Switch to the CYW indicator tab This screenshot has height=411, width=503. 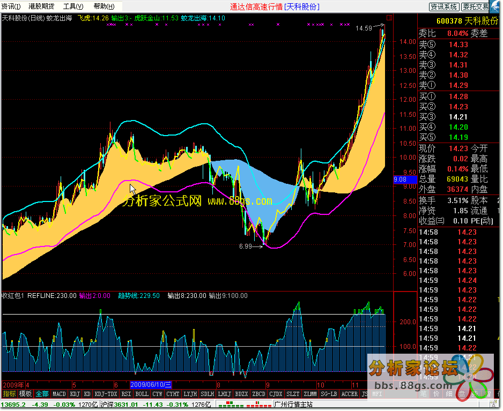point(157,394)
